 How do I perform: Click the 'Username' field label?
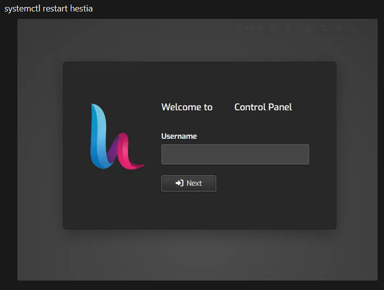pyautogui.click(x=179, y=136)
